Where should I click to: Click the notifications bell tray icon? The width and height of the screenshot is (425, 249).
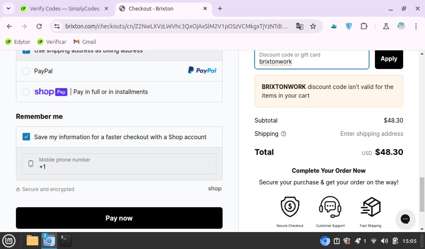click(358, 241)
